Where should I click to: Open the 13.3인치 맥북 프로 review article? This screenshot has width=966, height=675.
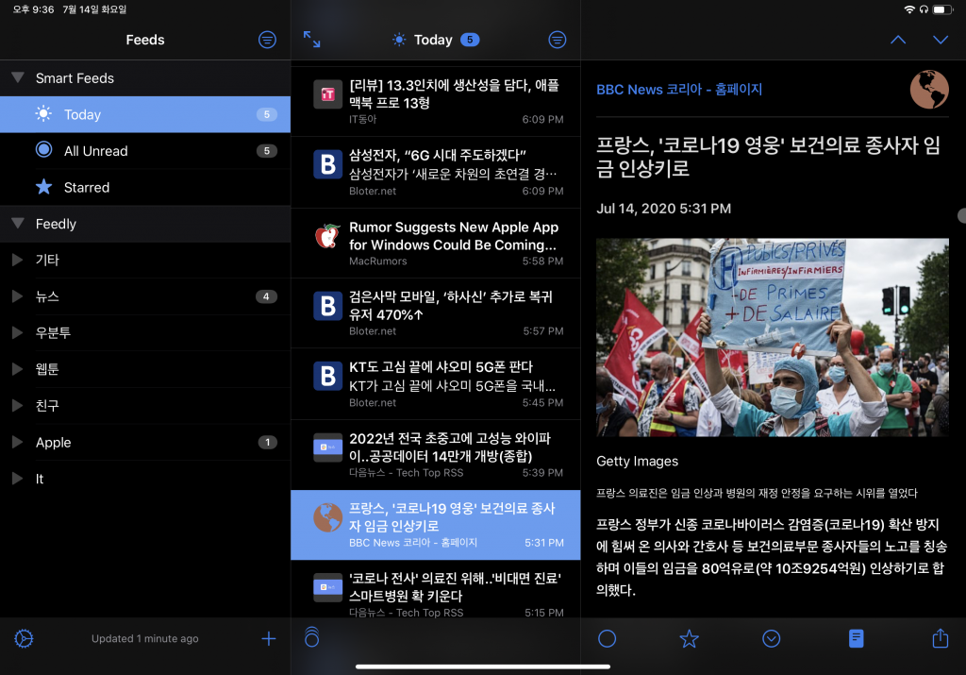click(x=436, y=102)
